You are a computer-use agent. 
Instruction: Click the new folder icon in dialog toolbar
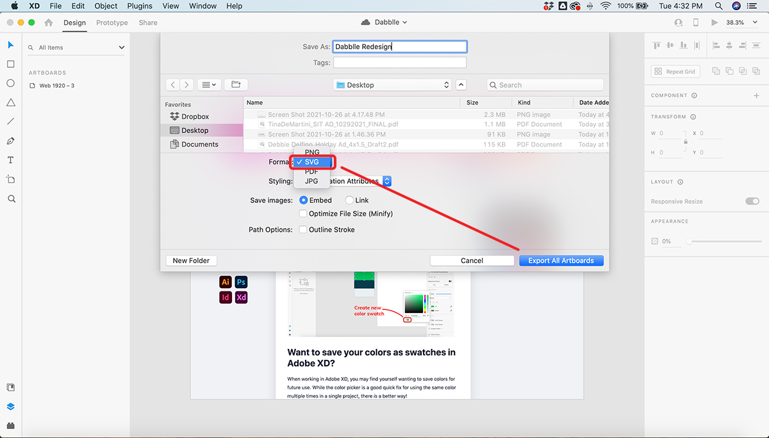(236, 85)
